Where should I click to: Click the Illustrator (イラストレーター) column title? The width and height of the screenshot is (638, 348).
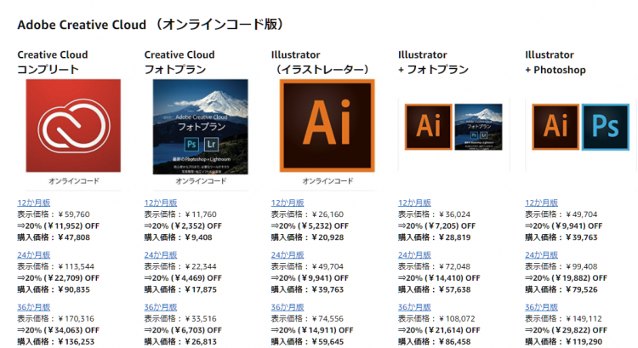point(321,62)
